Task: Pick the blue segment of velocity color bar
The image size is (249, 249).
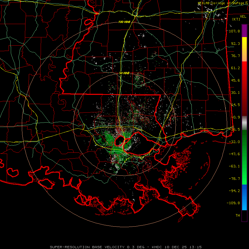Action: point(244,197)
